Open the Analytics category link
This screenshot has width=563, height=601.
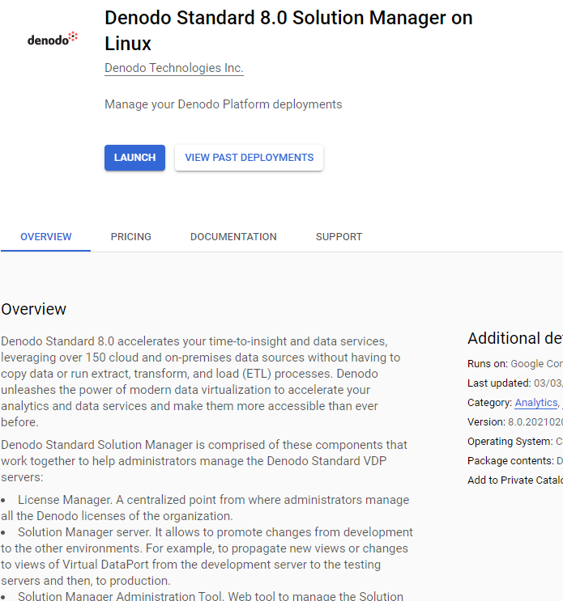tap(536, 403)
